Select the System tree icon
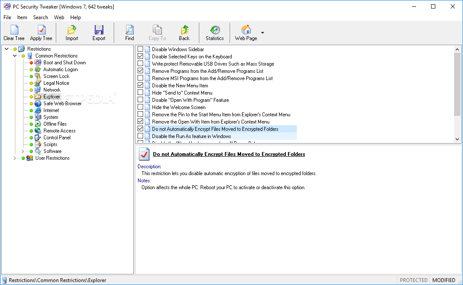The width and height of the screenshot is (463, 285). (38, 117)
